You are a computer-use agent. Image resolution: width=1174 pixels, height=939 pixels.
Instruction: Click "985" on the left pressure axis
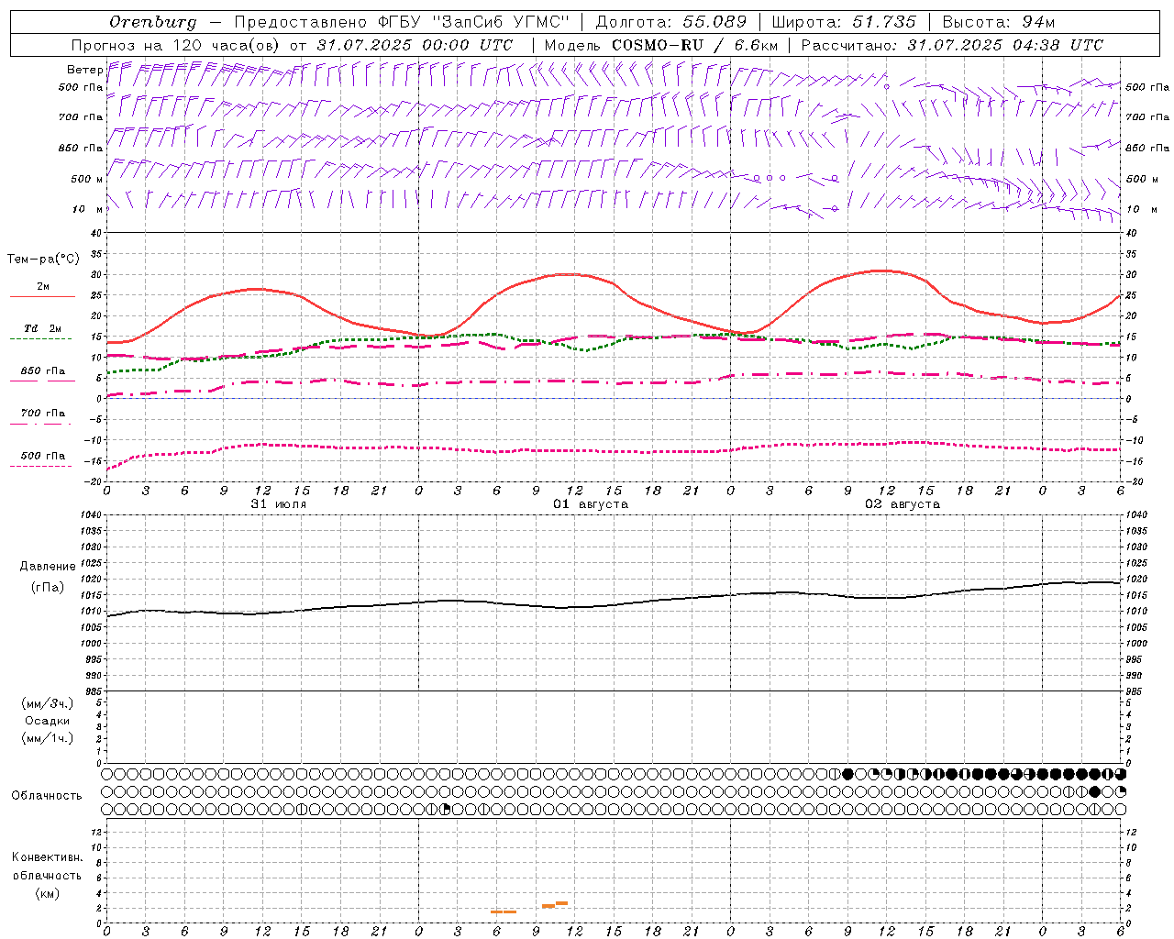click(92, 692)
